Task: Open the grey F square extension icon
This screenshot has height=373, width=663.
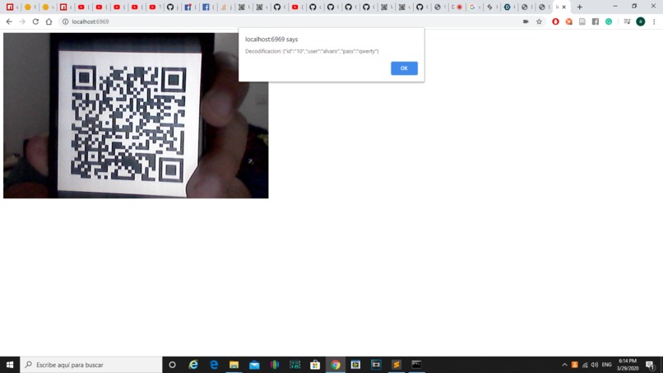Action: [596, 21]
